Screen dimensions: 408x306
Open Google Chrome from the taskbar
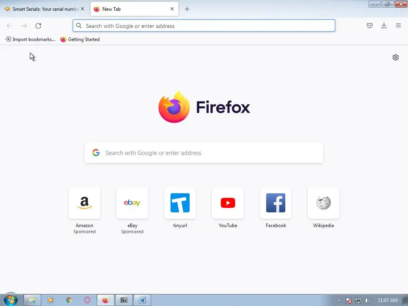click(x=69, y=300)
